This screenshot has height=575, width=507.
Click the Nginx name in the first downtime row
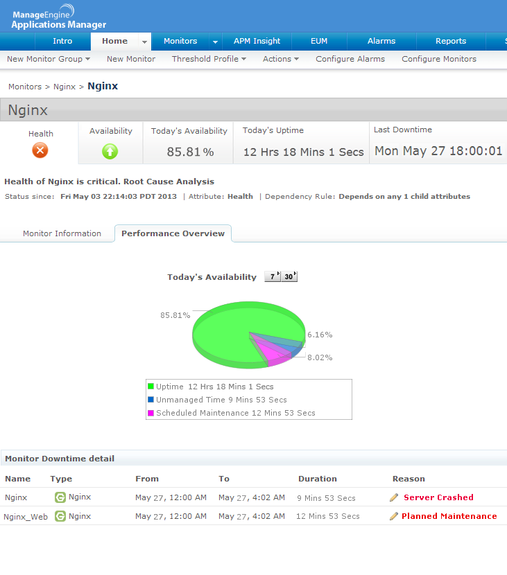(x=16, y=497)
